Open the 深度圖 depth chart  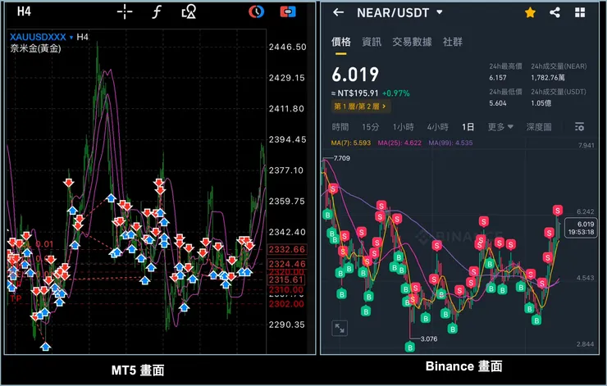tap(539, 127)
